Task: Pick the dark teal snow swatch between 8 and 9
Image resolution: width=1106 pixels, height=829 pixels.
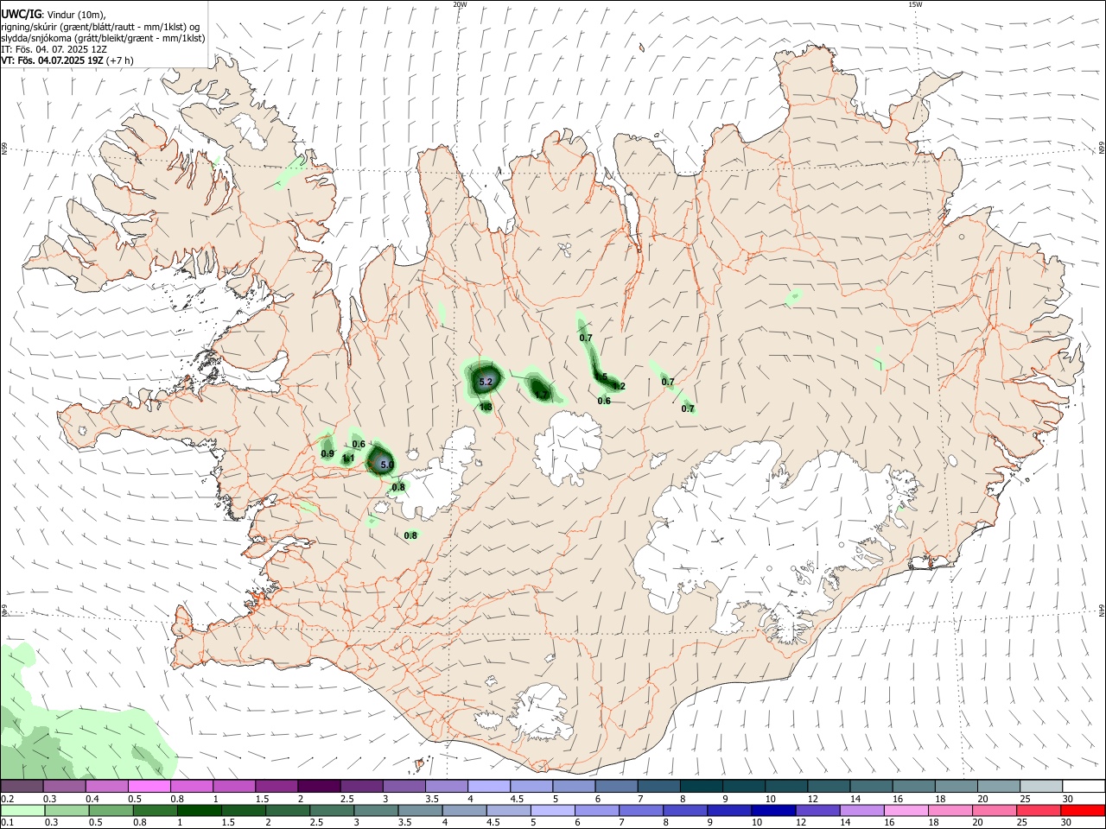Action: tap(701, 786)
